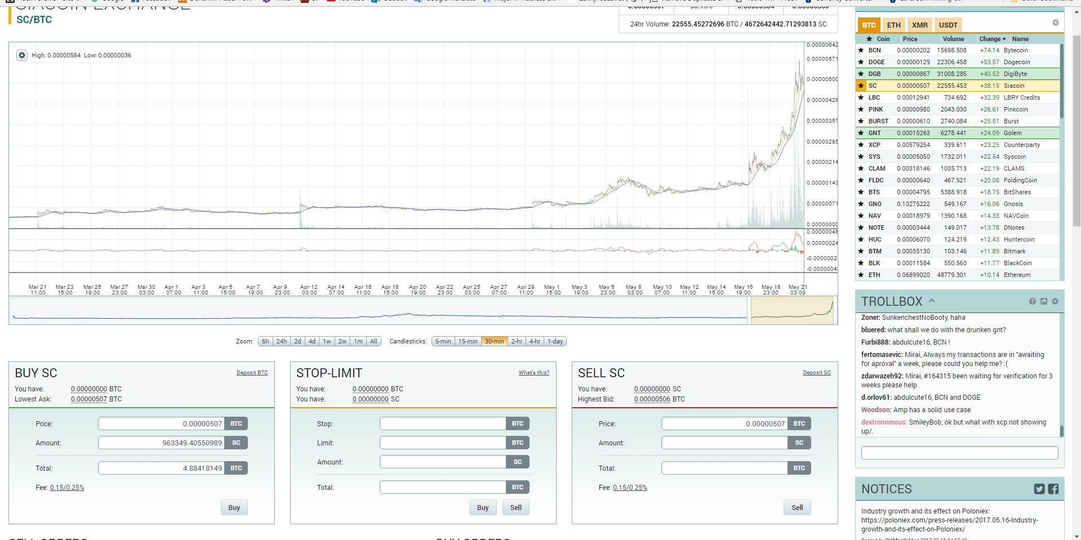Set chart zoom to 6h

click(265, 341)
